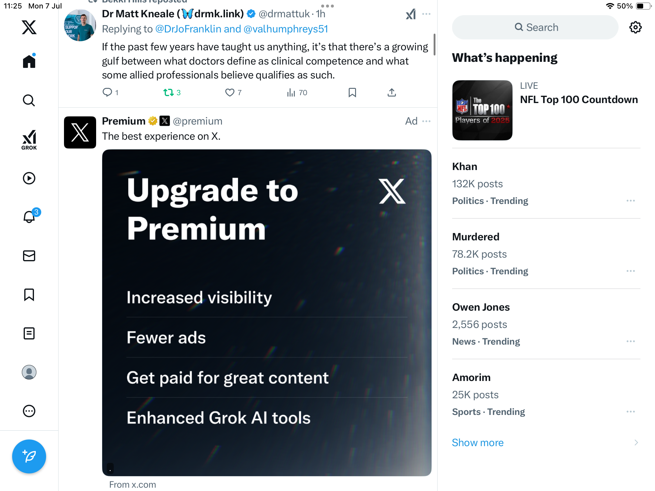Open the notifications bell

[30, 216]
